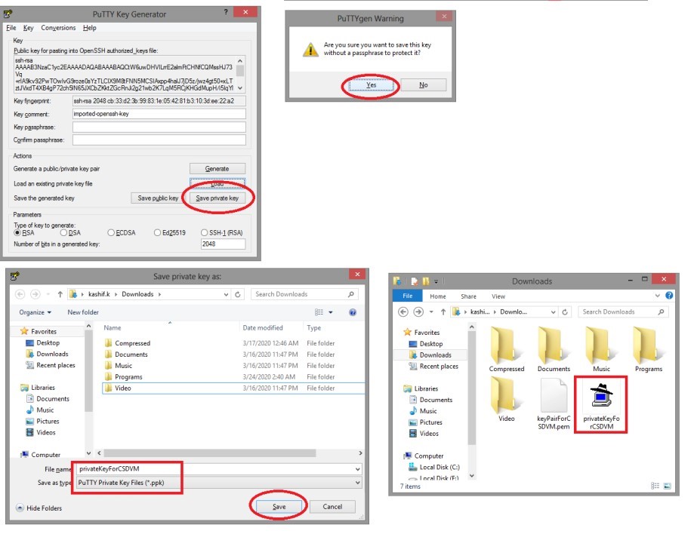
Task: Click help icon in Save dialog toolbar
Action: pyautogui.click(x=353, y=312)
